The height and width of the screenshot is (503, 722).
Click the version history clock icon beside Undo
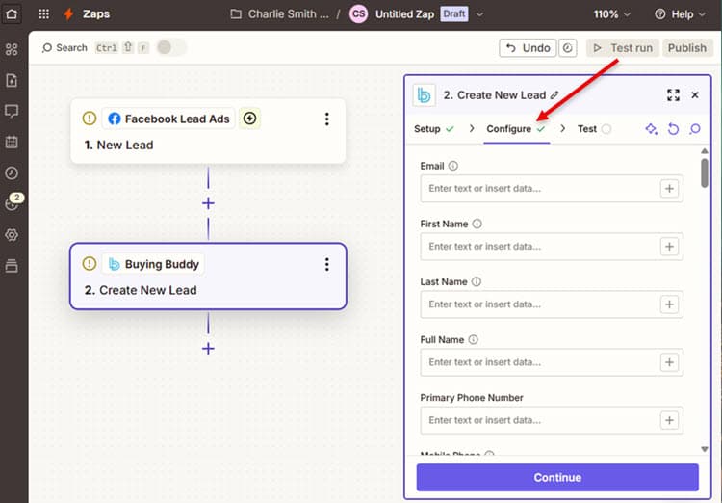568,48
